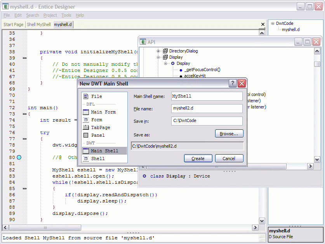Screen dimensions: 325x244
Task: Click the code editor scroll left arrow
Action: tap(5, 228)
